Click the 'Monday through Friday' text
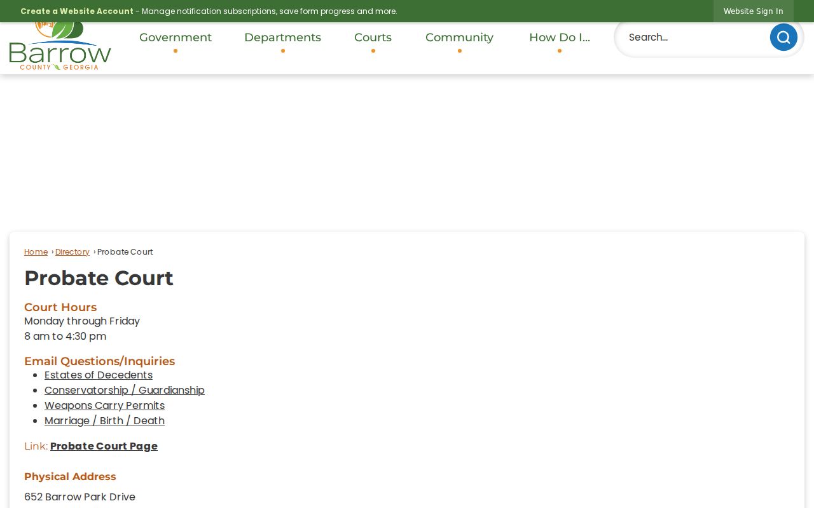This screenshot has height=508, width=814. [x=82, y=321]
